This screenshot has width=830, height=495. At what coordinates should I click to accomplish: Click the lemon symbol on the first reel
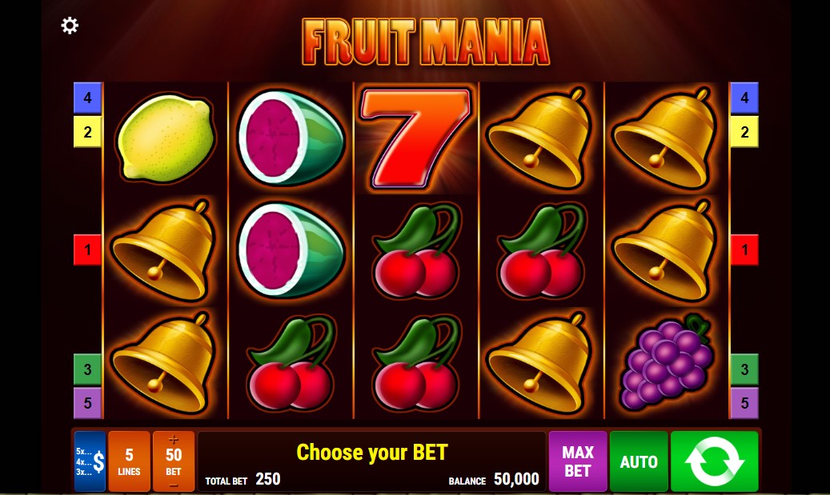click(166, 138)
